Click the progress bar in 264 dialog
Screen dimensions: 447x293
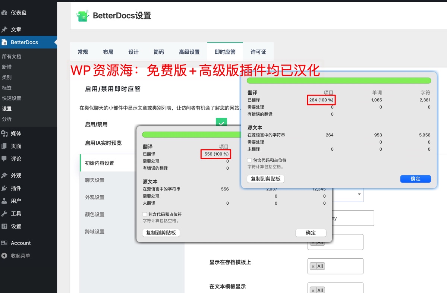[339, 81]
